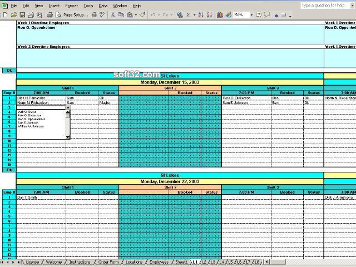Paste using the clipboard icon
356x267 pixels.
pos(130,15)
